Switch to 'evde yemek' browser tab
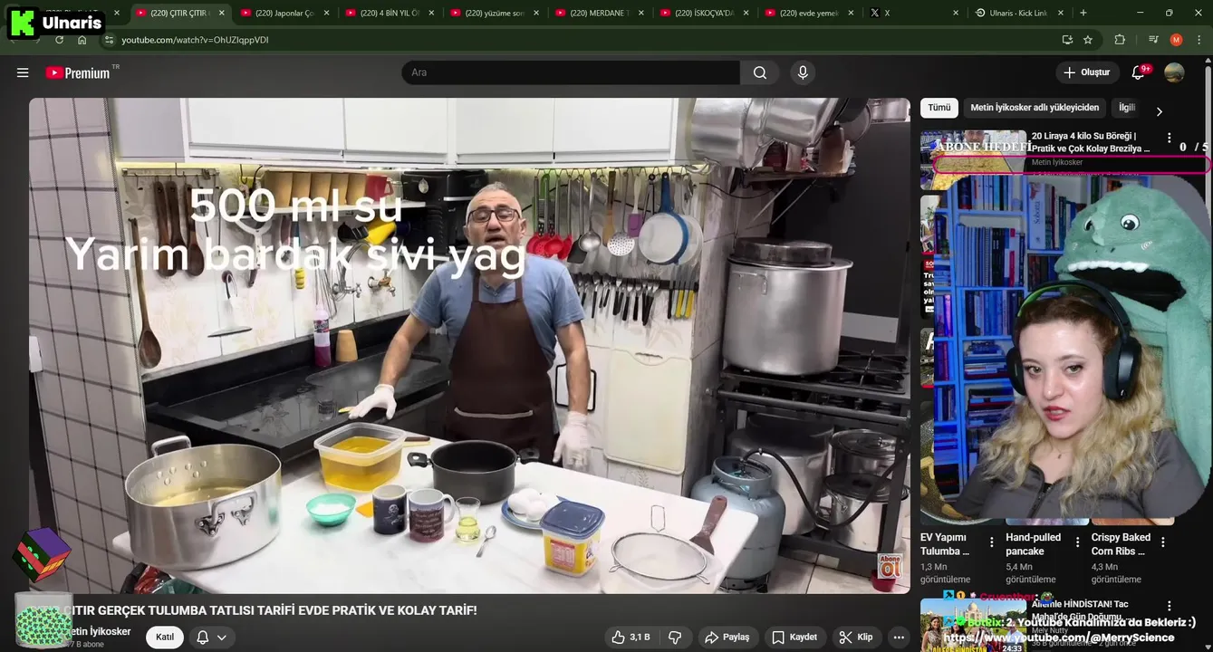The width and height of the screenshot is (1213, 652). click(x=810, y=13)
